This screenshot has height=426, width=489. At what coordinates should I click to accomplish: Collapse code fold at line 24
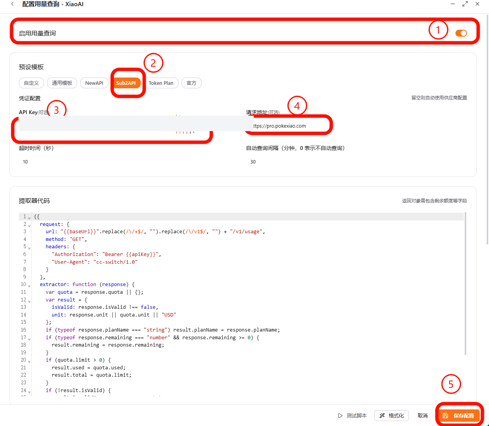tap(29, 392)
